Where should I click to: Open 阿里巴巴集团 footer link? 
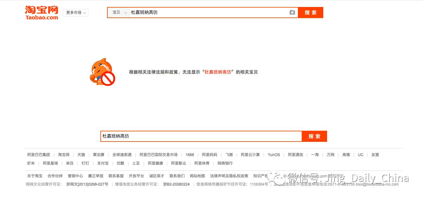(39, 155)
